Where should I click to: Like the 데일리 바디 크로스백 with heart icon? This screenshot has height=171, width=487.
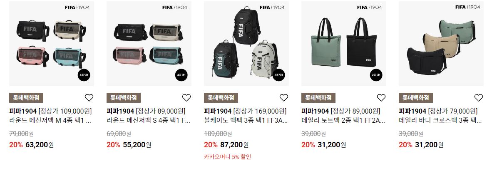pyautogui.click(x=479, y=98)
